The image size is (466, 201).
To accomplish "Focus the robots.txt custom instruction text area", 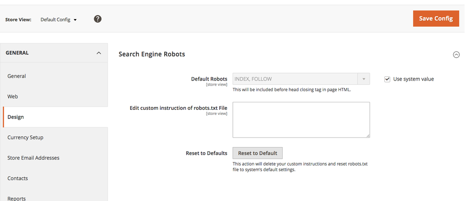I will click(301, 120).
